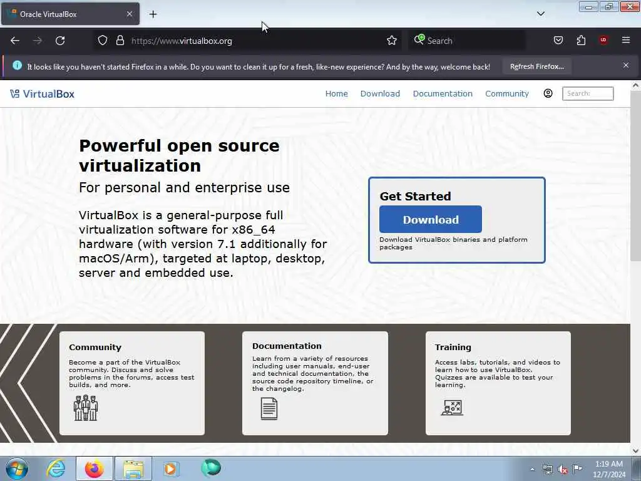Image resolution: width=641 pixels, height=481 pixels.
Task: Click the network tray icon
Action: pos(547,469)
